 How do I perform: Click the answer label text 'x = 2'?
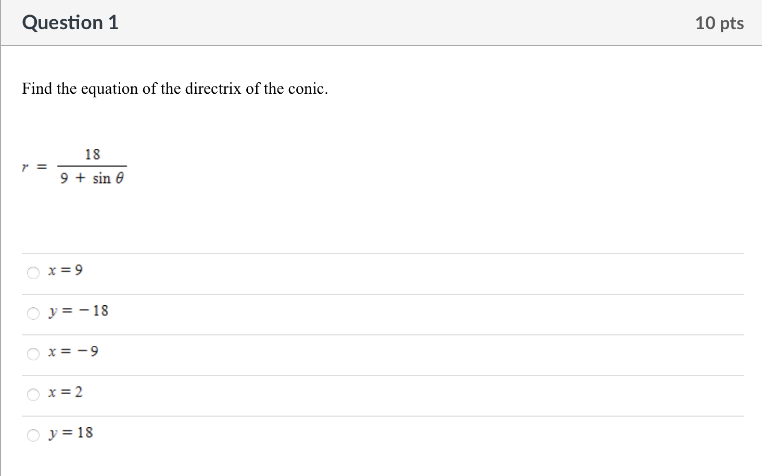coord(65,392)
